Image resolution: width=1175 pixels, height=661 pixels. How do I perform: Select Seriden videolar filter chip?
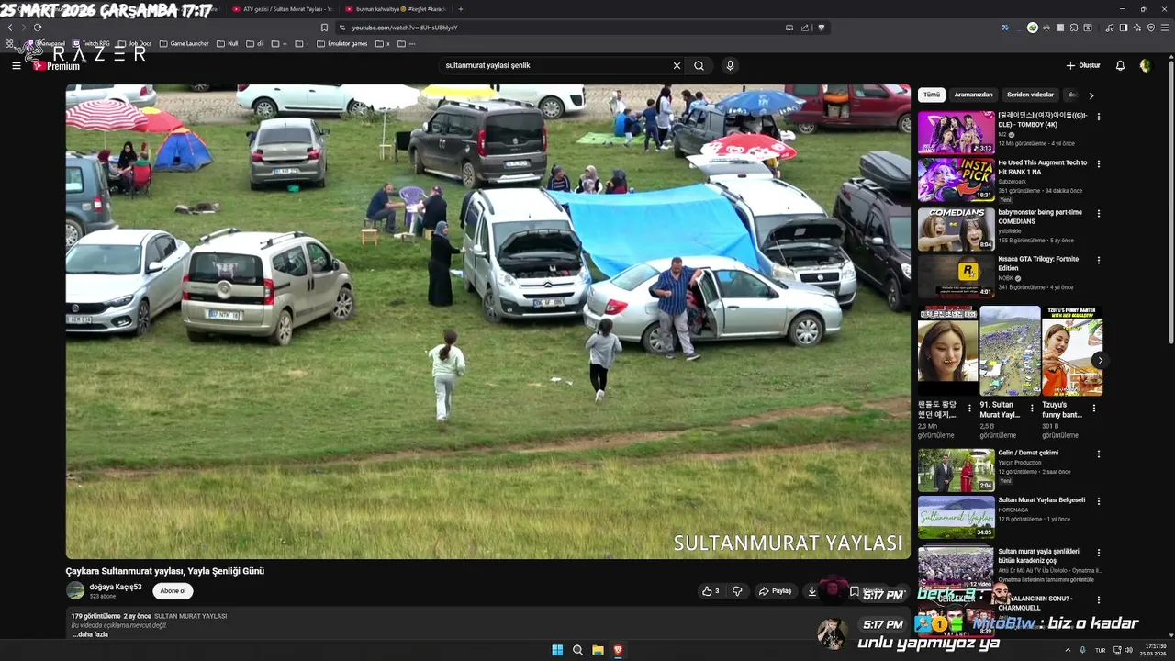pyautogui.click(x=1030, y=95)
